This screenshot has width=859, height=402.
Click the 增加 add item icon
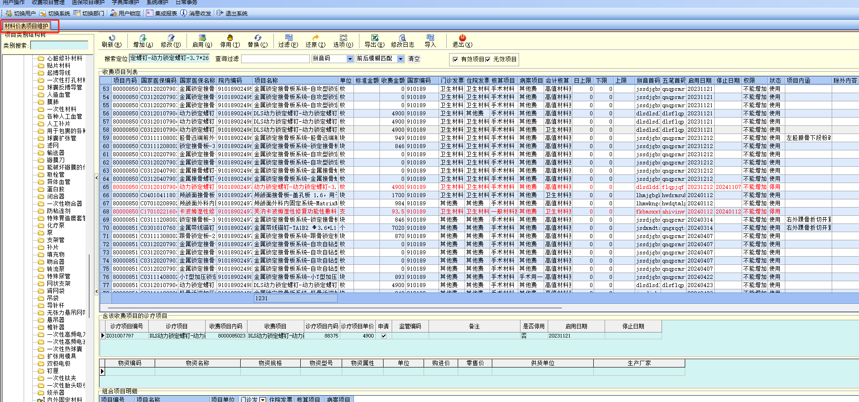(x=143, y=38)
